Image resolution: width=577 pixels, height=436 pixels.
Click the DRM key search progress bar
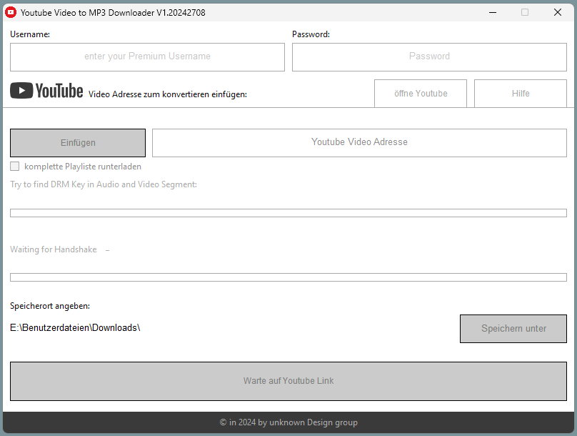[x=288, y=213]
